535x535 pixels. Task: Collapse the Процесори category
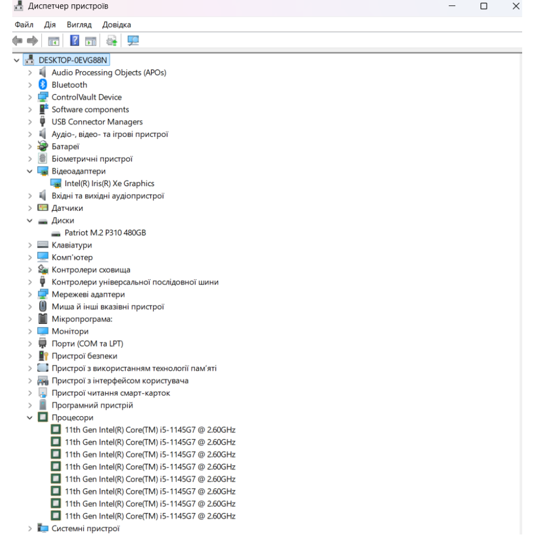click(30, 418)
